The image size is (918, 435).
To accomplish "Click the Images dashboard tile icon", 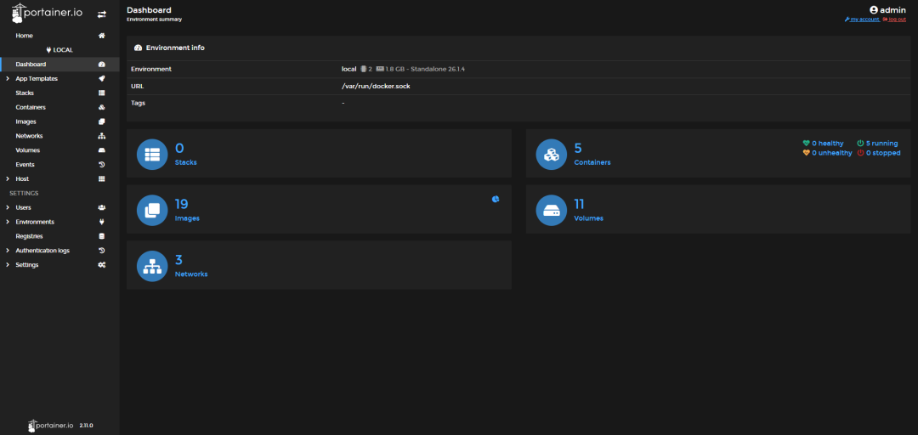I will click(x=152, y=210).
